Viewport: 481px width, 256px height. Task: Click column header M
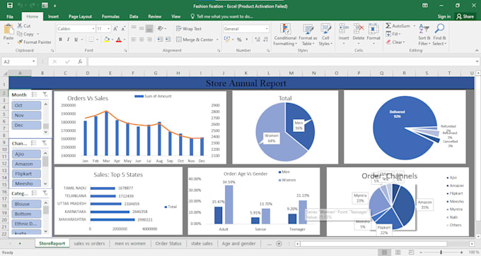point(291,73)
